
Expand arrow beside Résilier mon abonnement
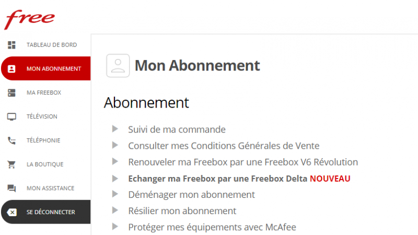point(115,210)
